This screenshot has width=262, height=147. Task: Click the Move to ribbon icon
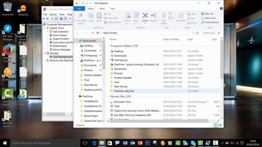[128, 18]
